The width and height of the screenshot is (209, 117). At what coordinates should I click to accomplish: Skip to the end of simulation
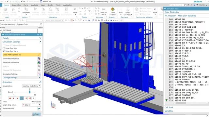30,98
